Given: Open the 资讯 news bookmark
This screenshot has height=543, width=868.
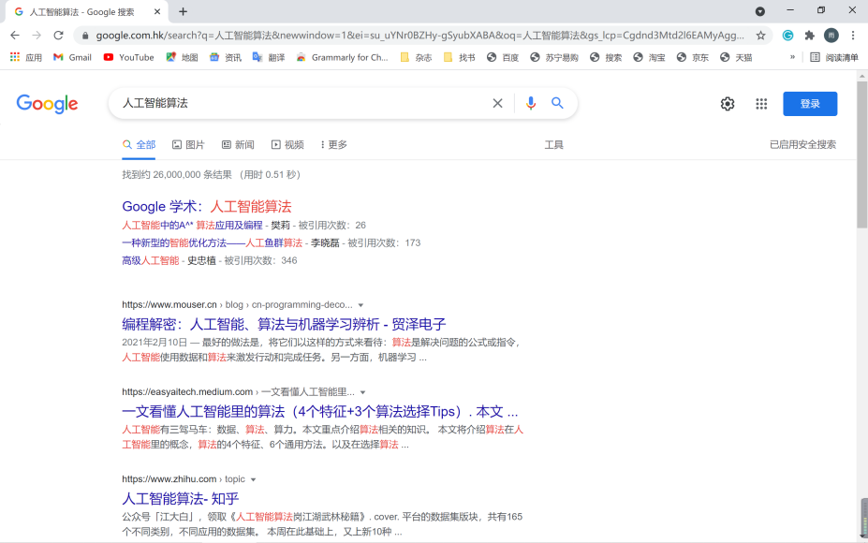Looking at the screenshot, I should pyautogui.click(x=226, y=57).
